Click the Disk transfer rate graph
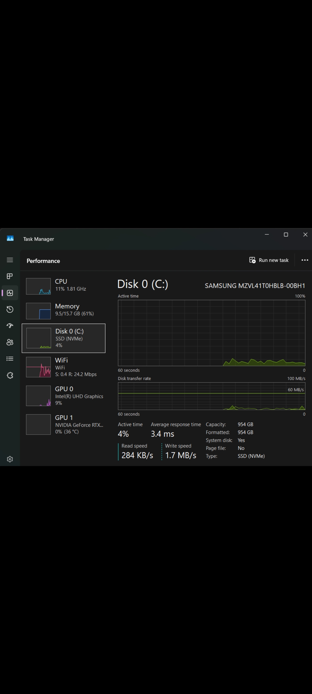The width and height of the screenshot is (312, 694). [211, 396]
